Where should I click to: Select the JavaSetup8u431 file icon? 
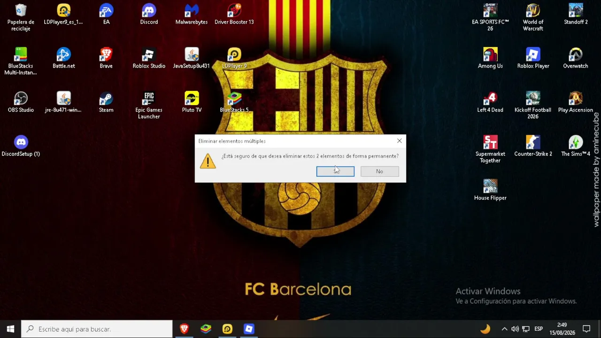point(192,59)
